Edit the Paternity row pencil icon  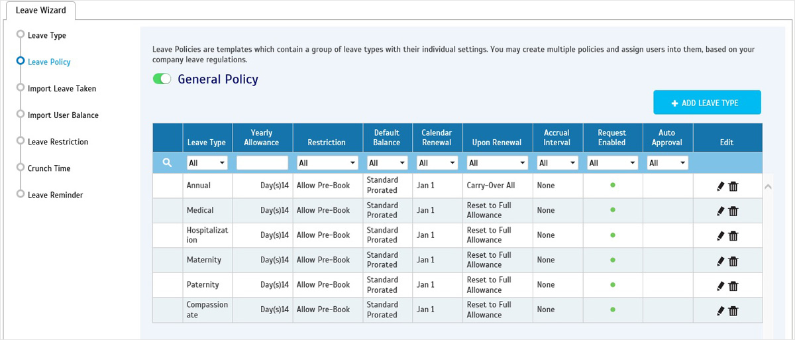pos(721,286)
